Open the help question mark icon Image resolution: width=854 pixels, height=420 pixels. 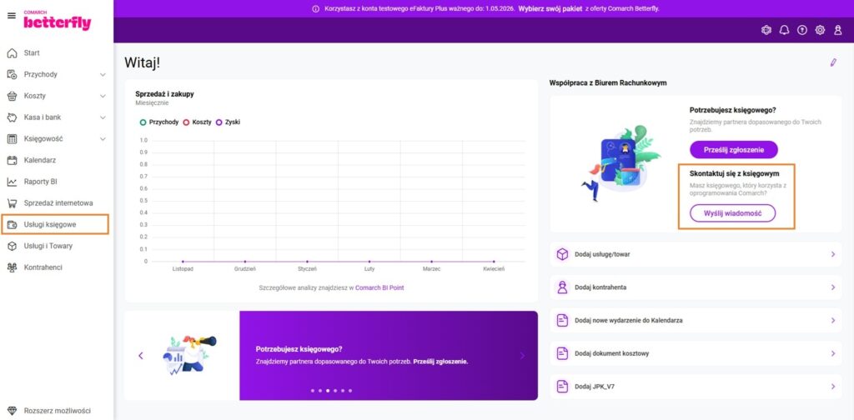[802, 30]
